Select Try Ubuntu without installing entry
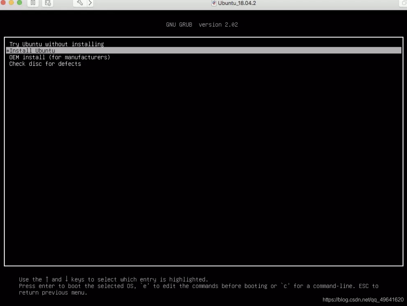 [x=56, y=44]
